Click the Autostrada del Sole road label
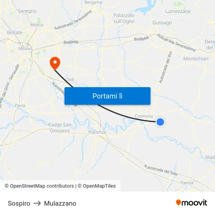 161,170
